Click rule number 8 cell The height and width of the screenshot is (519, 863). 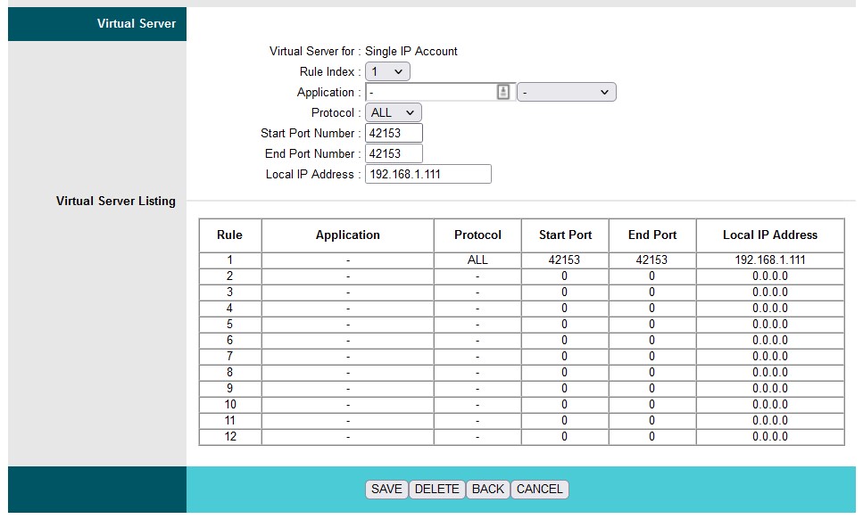[230, 372]
